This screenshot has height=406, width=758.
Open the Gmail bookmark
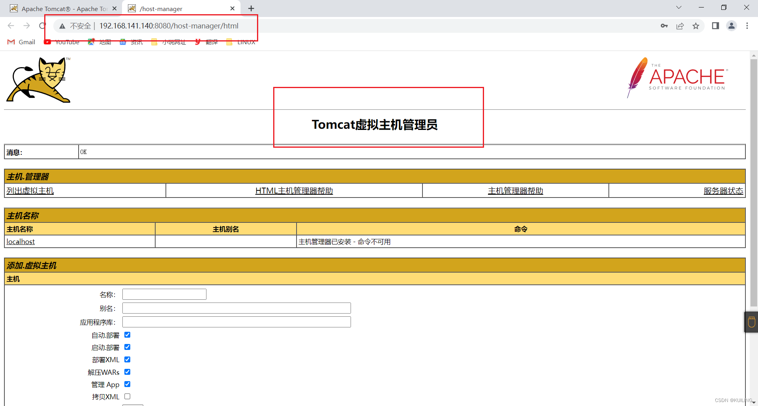click(x=21, y=42)
